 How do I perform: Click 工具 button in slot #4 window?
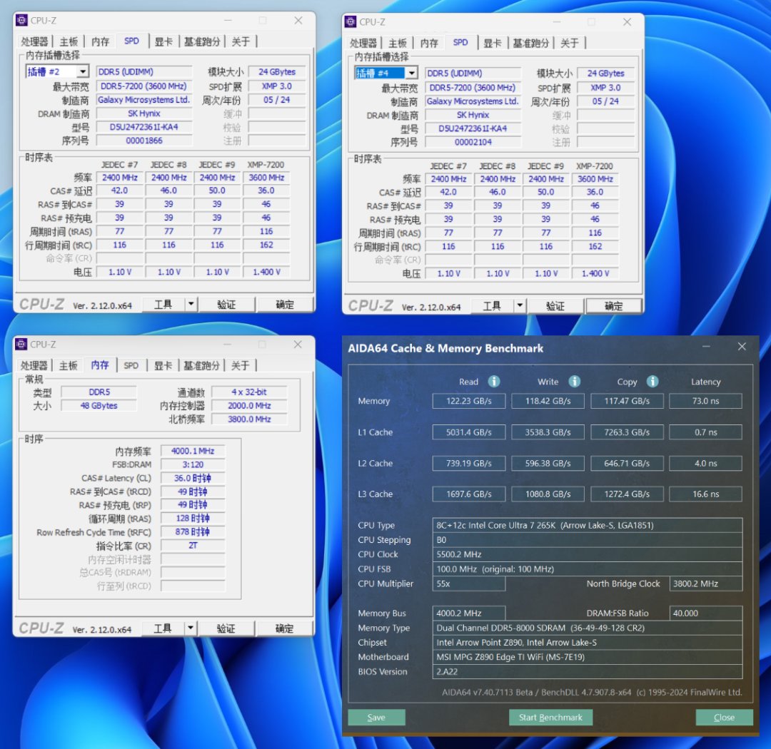492,306
